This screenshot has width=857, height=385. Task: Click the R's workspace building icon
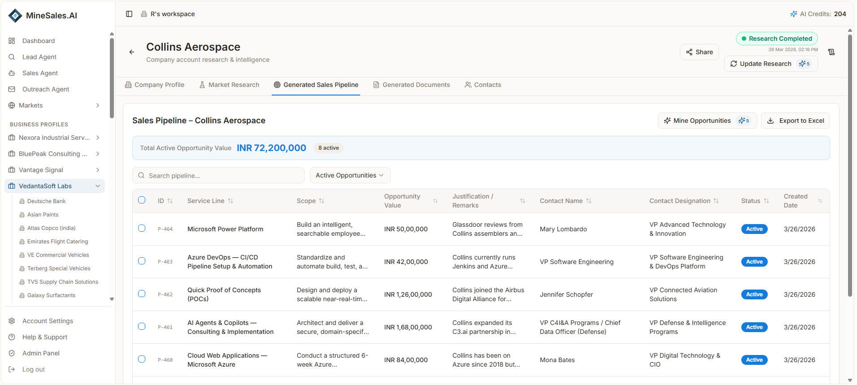[x=144, y=14]
